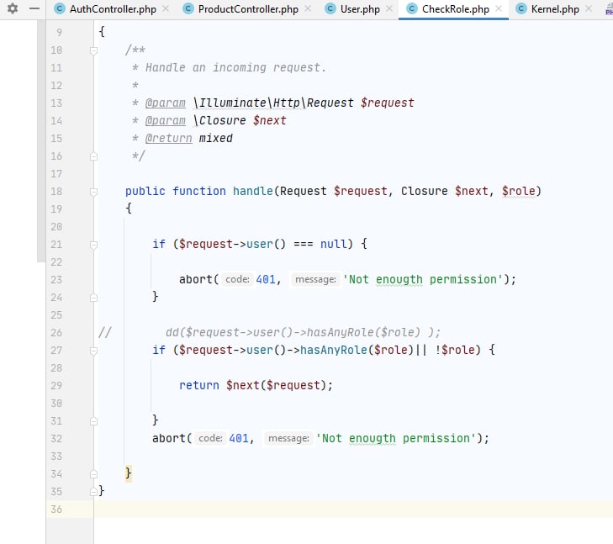Click the handle method name
The height and width of the screenshot is (544, 613).
tap(253, 191)
